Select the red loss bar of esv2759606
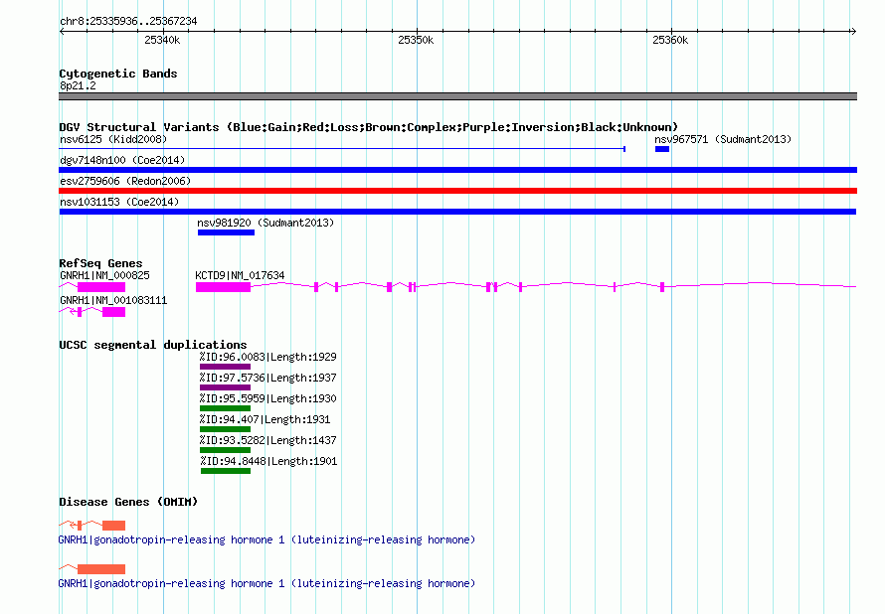This screenshot has height=614, width=885. pyautogui.click(x=457, y=191)
